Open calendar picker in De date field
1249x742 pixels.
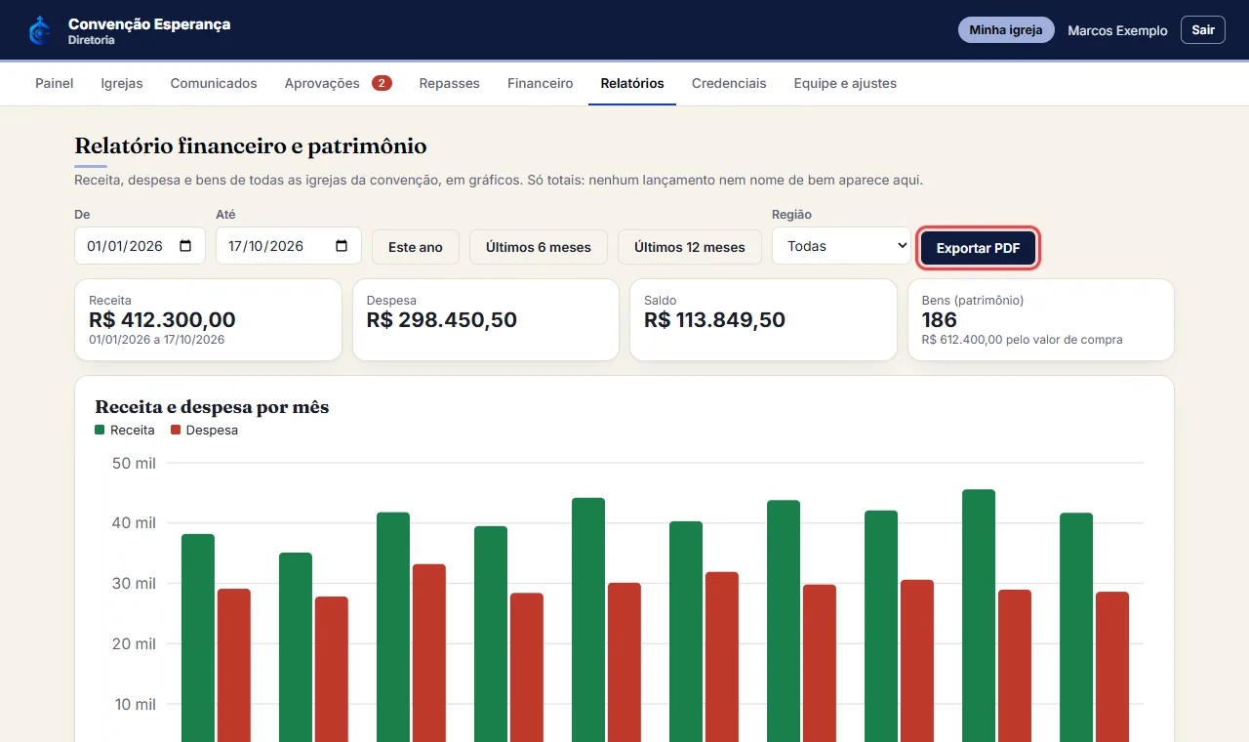(x=185, y=246)
